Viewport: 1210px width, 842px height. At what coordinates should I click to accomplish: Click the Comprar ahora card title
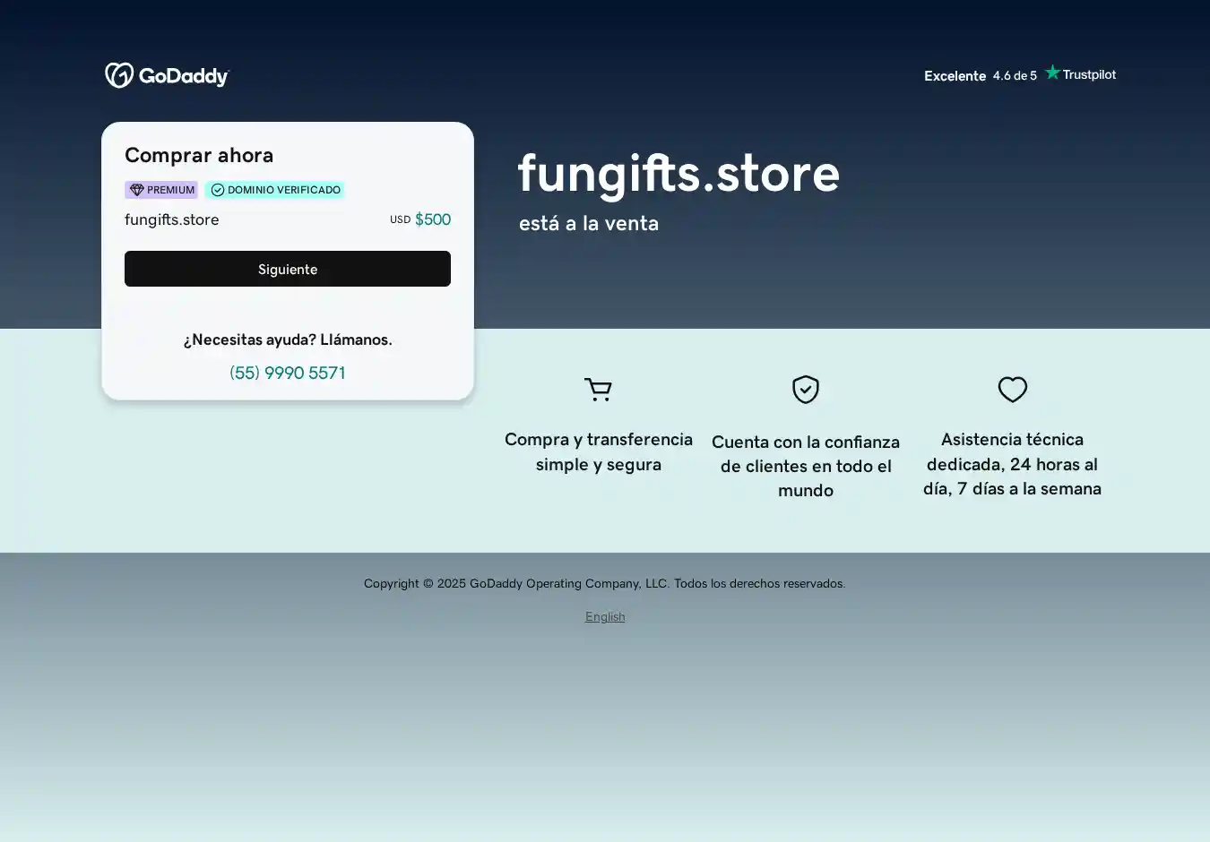[x=199, y=155]
